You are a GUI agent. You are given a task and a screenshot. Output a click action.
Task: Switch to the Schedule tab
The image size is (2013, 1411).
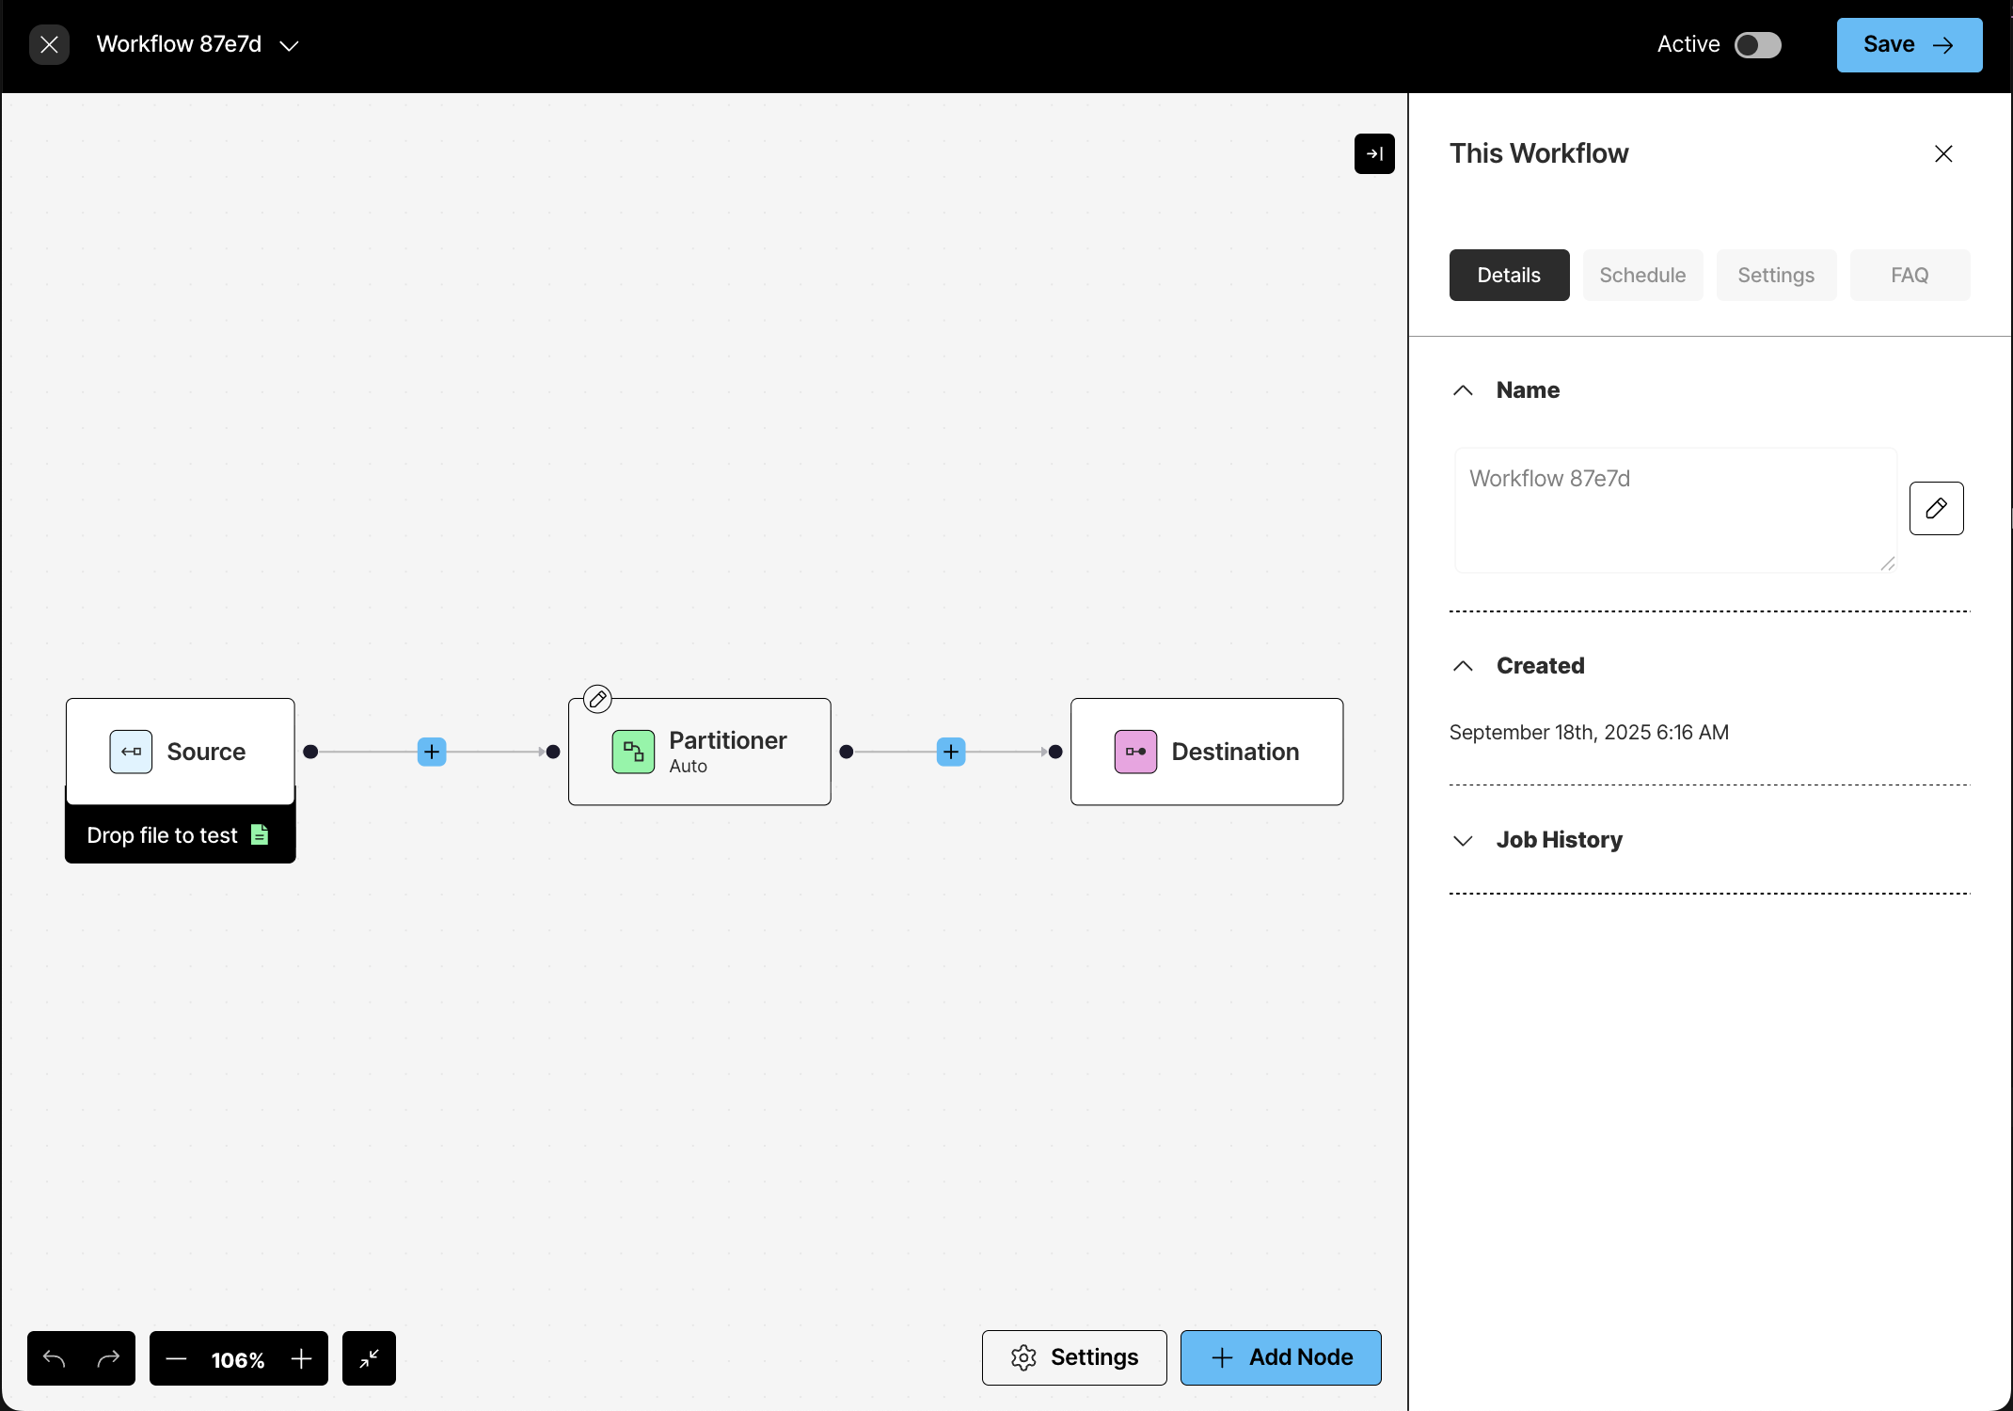[1642, 275]
